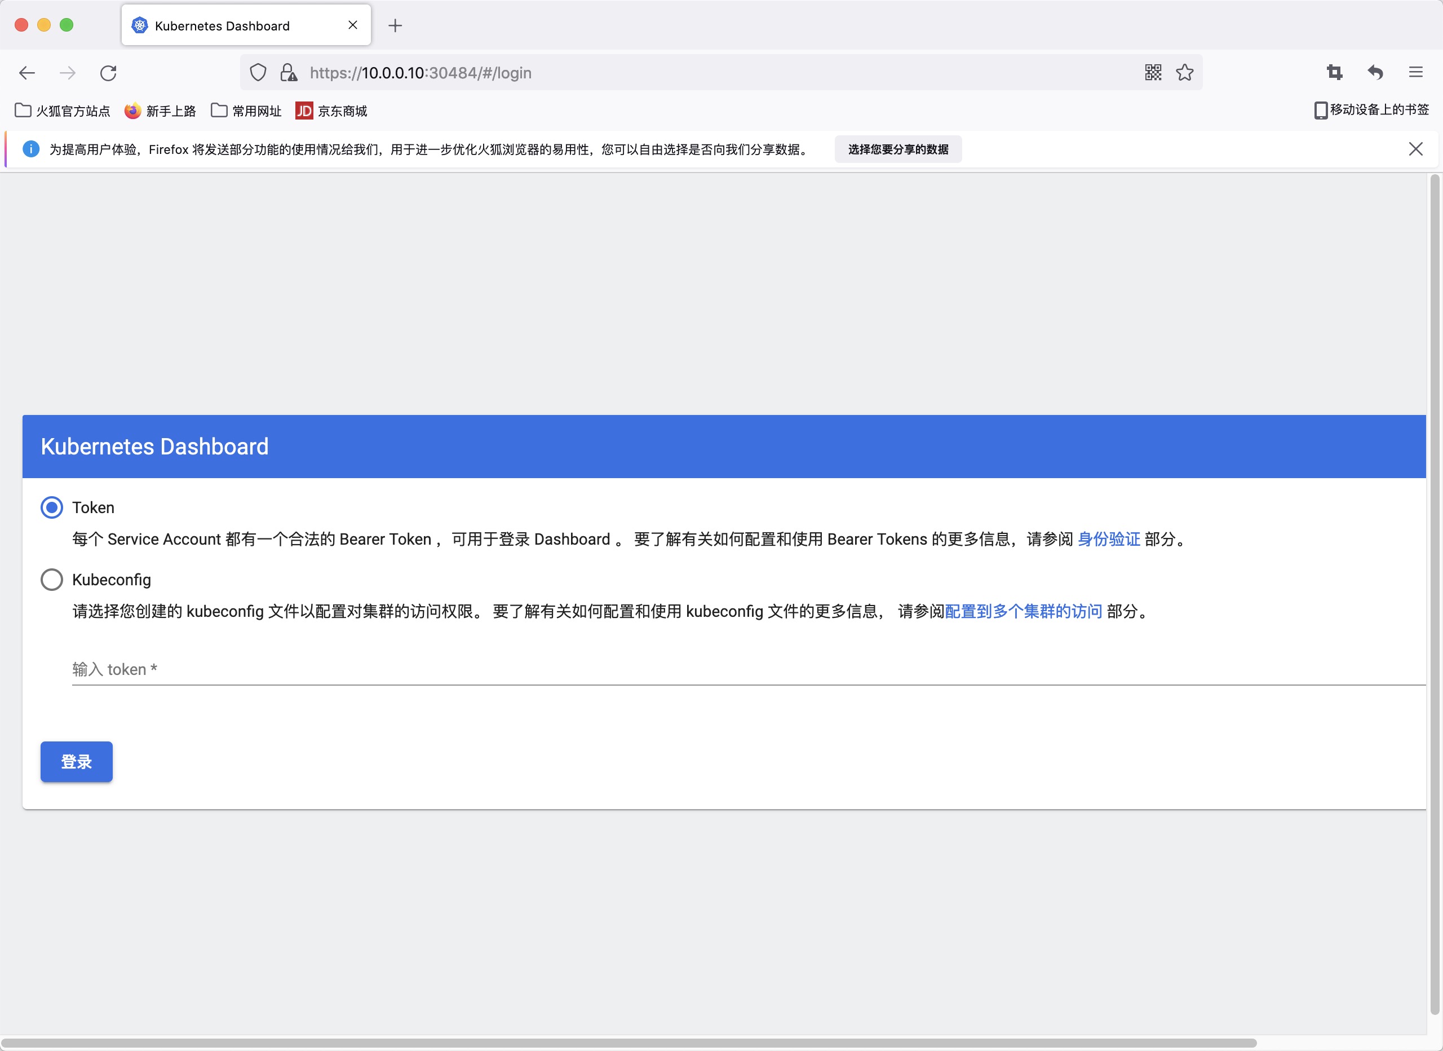Viewport: 1443px width, 1051px height.
Task: Click the padlock site security icon
Action: pyautogui.click(x=288, y=73)
